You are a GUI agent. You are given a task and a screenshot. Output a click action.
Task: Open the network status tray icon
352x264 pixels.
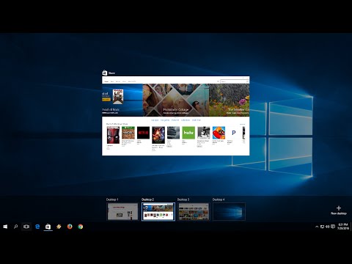pyautogui.click(x=322, y=227)
